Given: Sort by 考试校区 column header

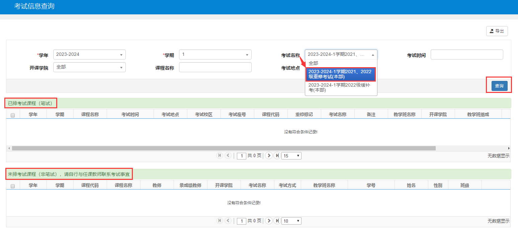Looking at the screenshot, I should point(204,114).
